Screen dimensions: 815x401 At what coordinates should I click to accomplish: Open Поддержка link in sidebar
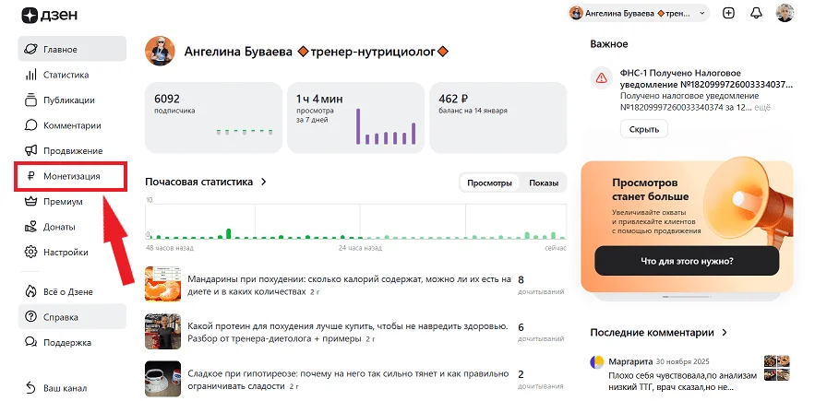(72, 342)
